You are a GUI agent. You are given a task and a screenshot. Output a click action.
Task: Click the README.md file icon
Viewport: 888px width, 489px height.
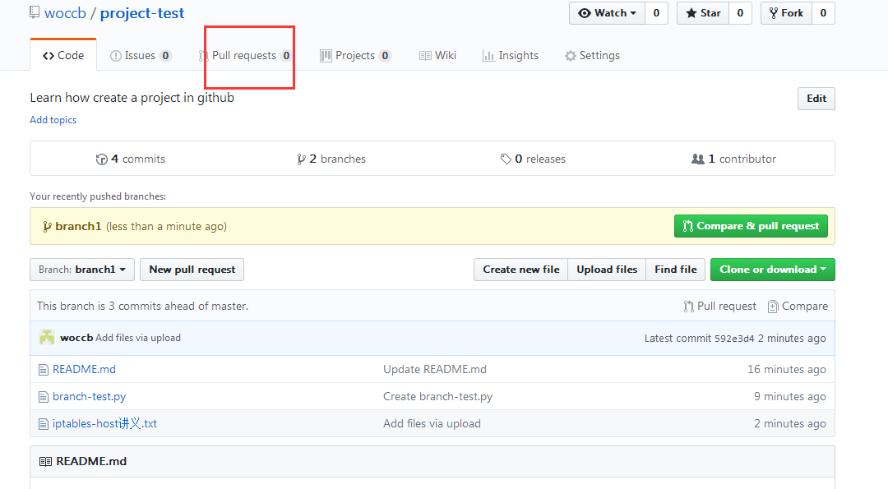(x=44, y=370)
